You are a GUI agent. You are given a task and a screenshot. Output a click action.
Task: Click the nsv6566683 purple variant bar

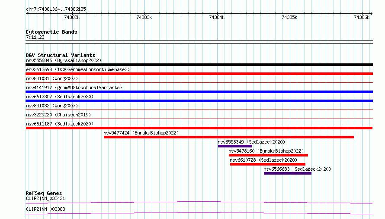288,173
